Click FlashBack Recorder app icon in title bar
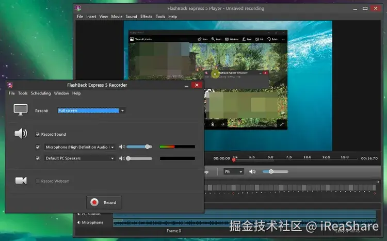 10,85
